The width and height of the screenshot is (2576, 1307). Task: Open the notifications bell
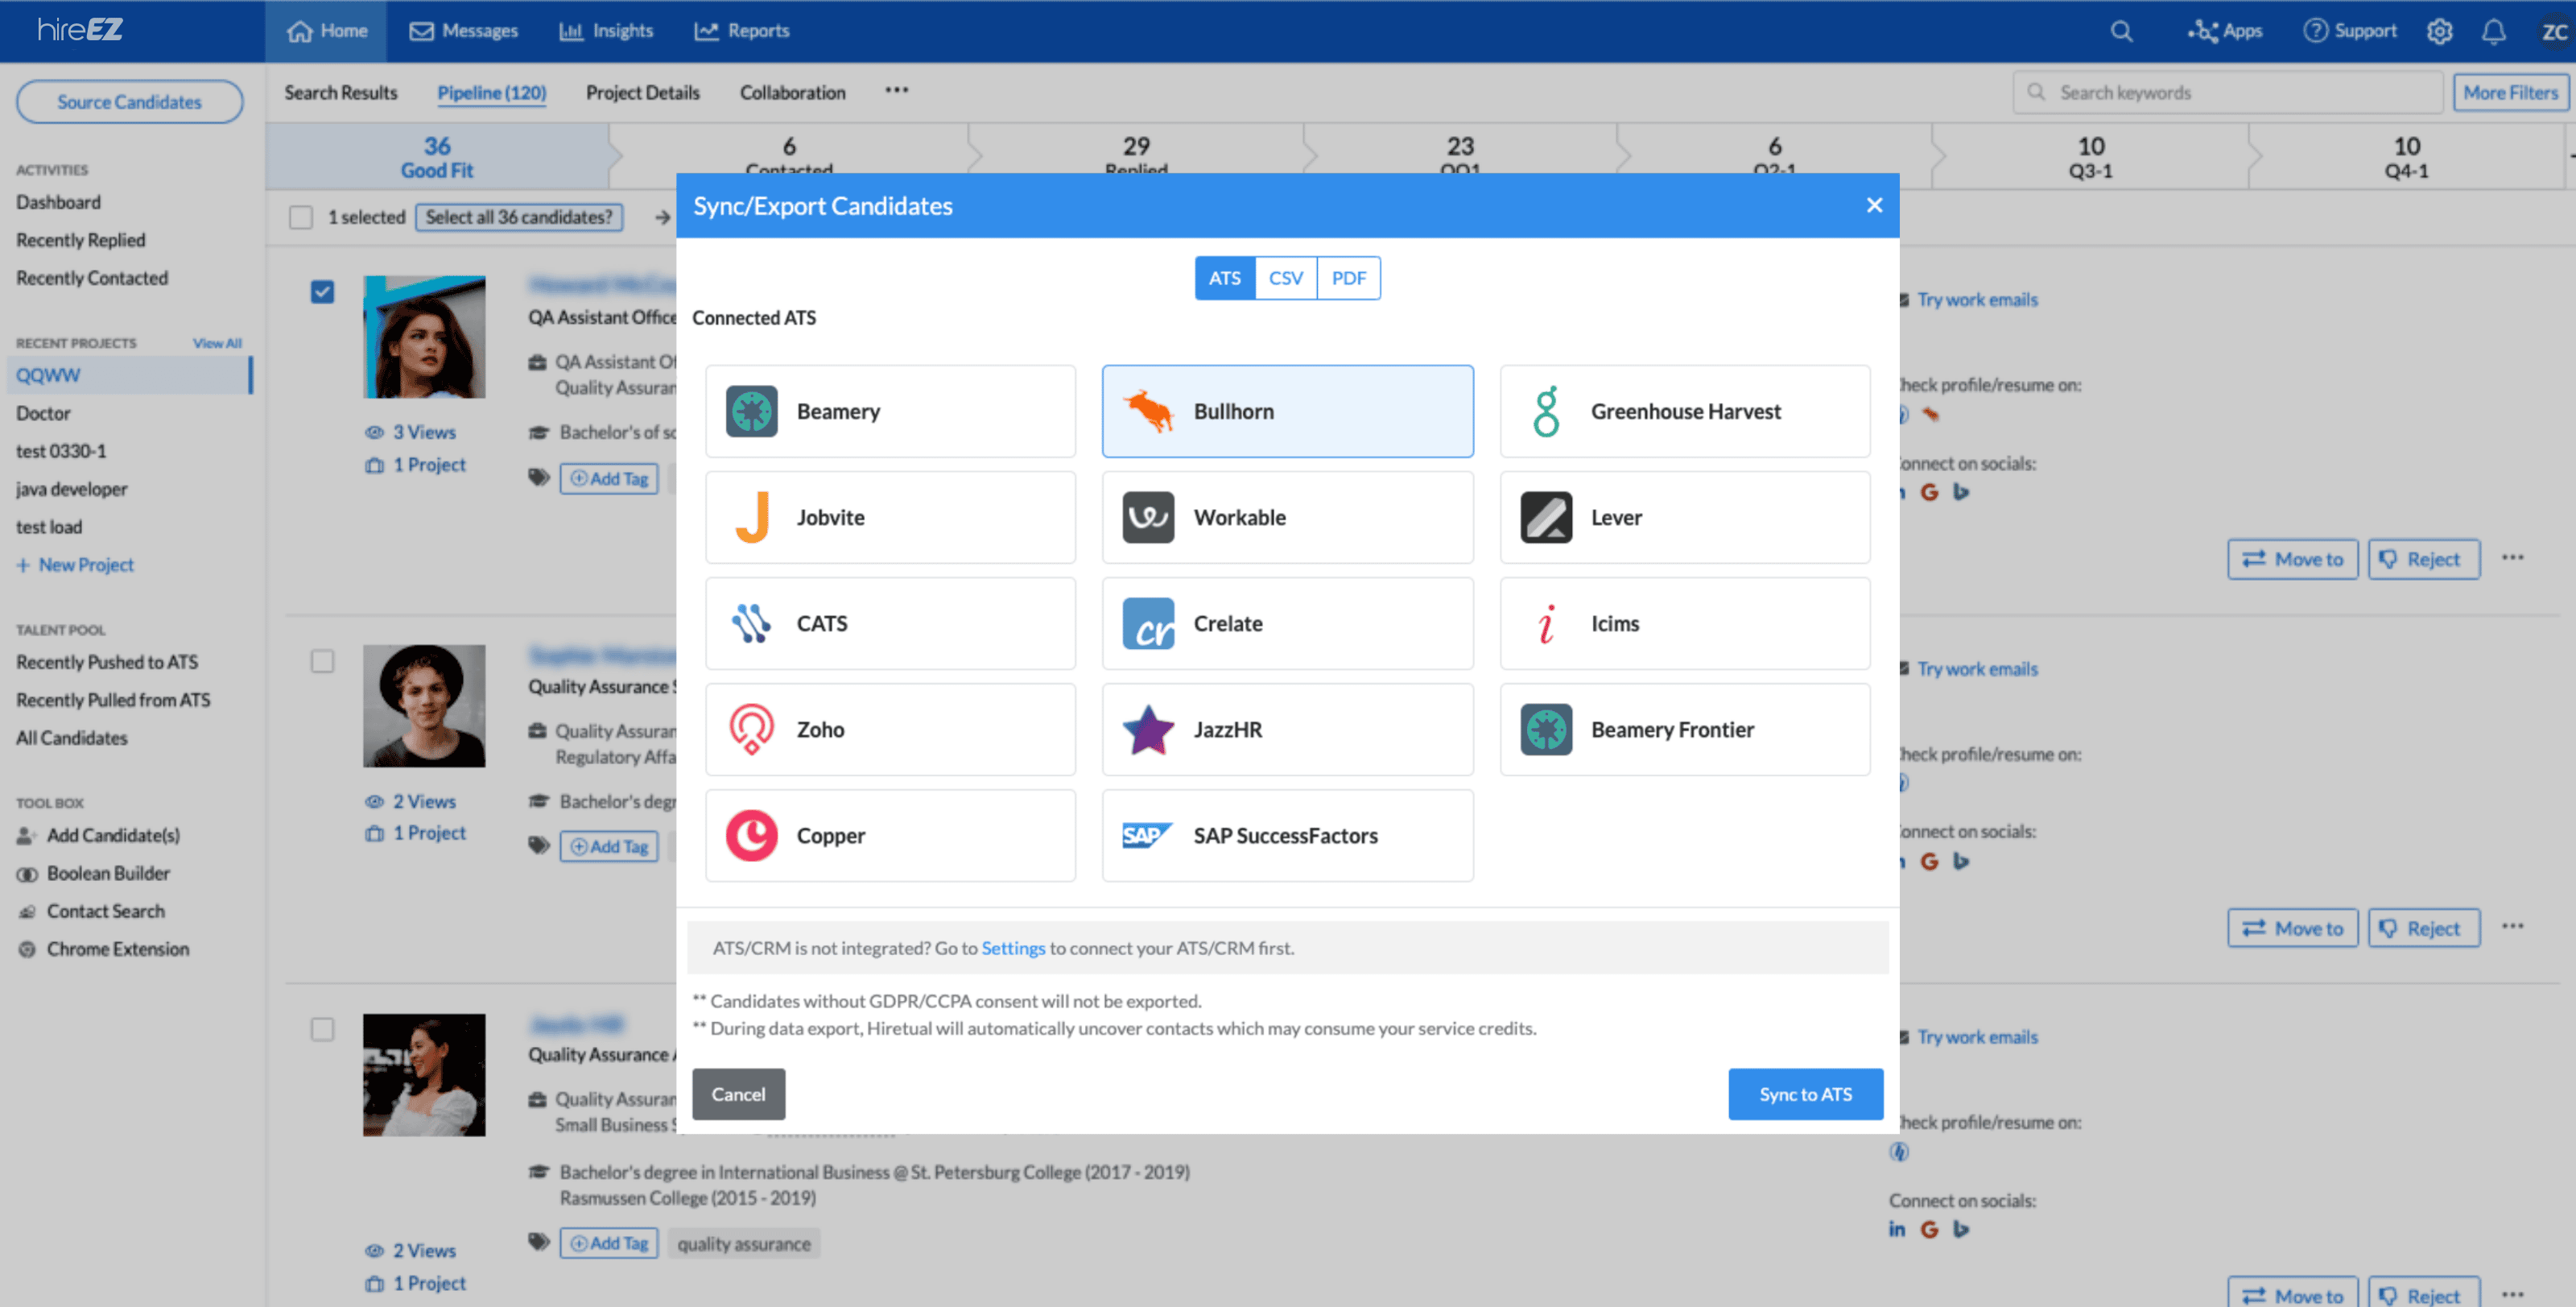(2493, 31)
